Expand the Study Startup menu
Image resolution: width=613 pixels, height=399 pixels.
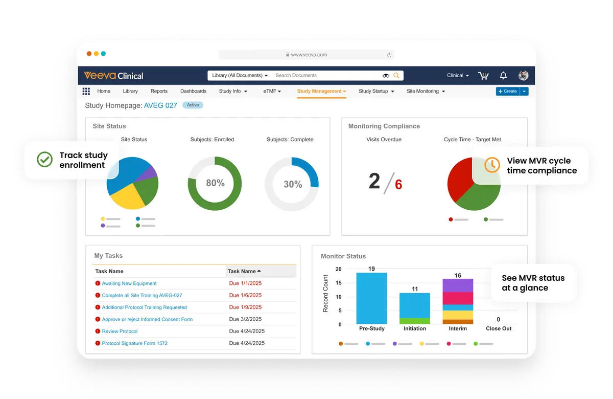376,91
